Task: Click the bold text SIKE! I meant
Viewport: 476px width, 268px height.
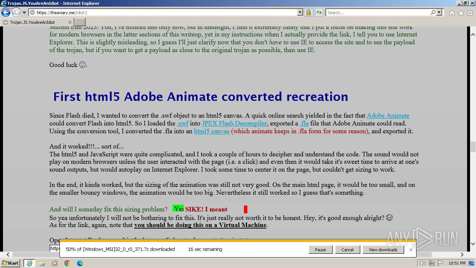Action: pos(206,209)
